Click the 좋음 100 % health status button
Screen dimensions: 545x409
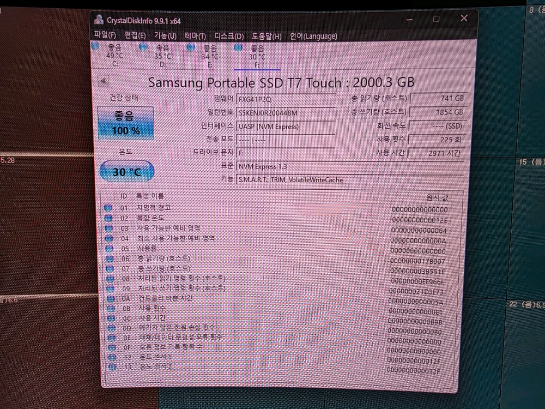point(126,123)
